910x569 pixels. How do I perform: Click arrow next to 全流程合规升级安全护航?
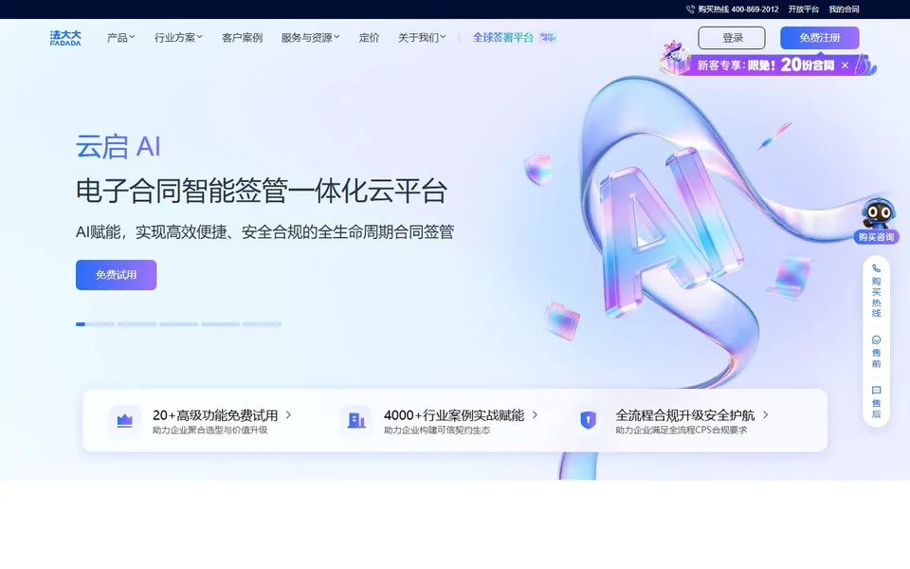pos(766,415)
